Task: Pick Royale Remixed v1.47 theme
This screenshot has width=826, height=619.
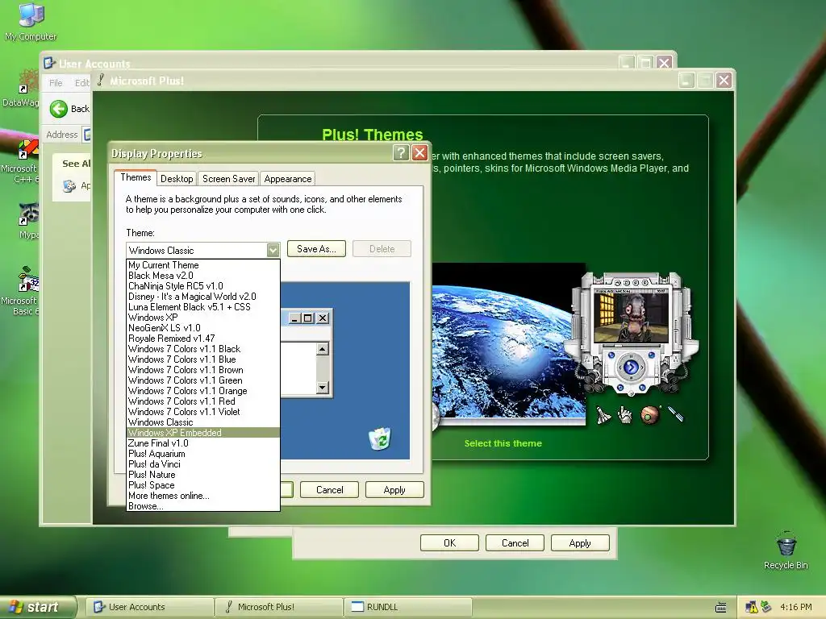Action: [x=203, y=339]
